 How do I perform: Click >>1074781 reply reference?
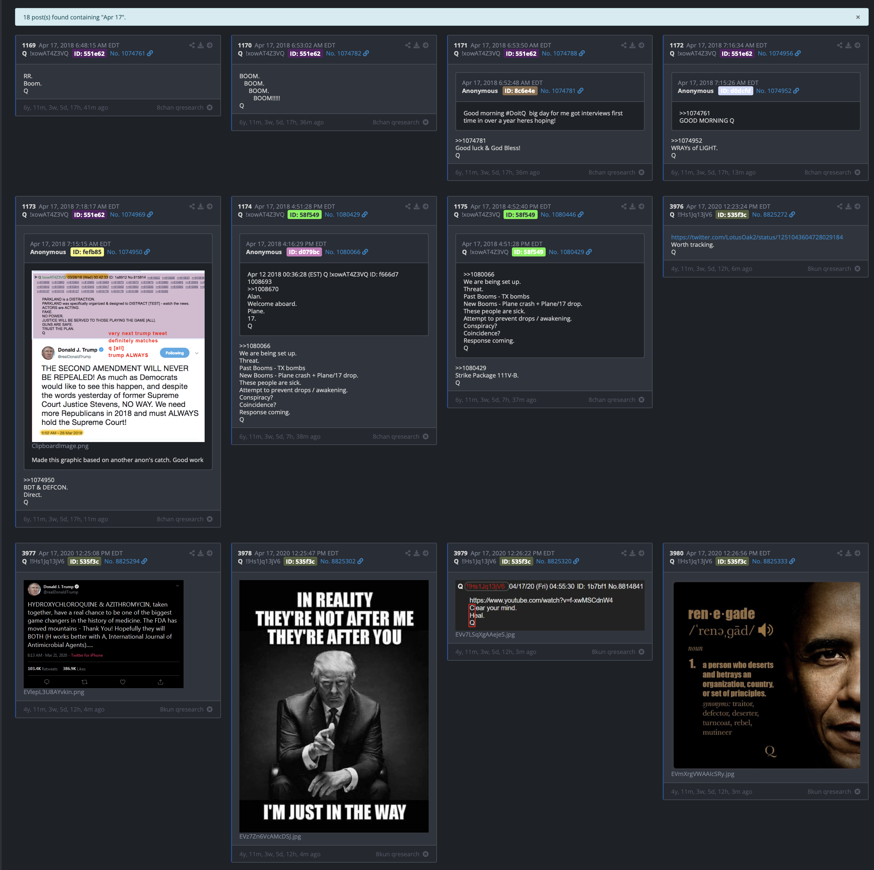[x=470, y=141]
